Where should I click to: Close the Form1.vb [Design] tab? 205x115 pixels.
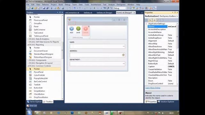coord(134,13)
